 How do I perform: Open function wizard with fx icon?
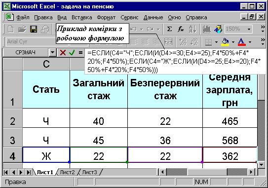(x=181, y=29)
